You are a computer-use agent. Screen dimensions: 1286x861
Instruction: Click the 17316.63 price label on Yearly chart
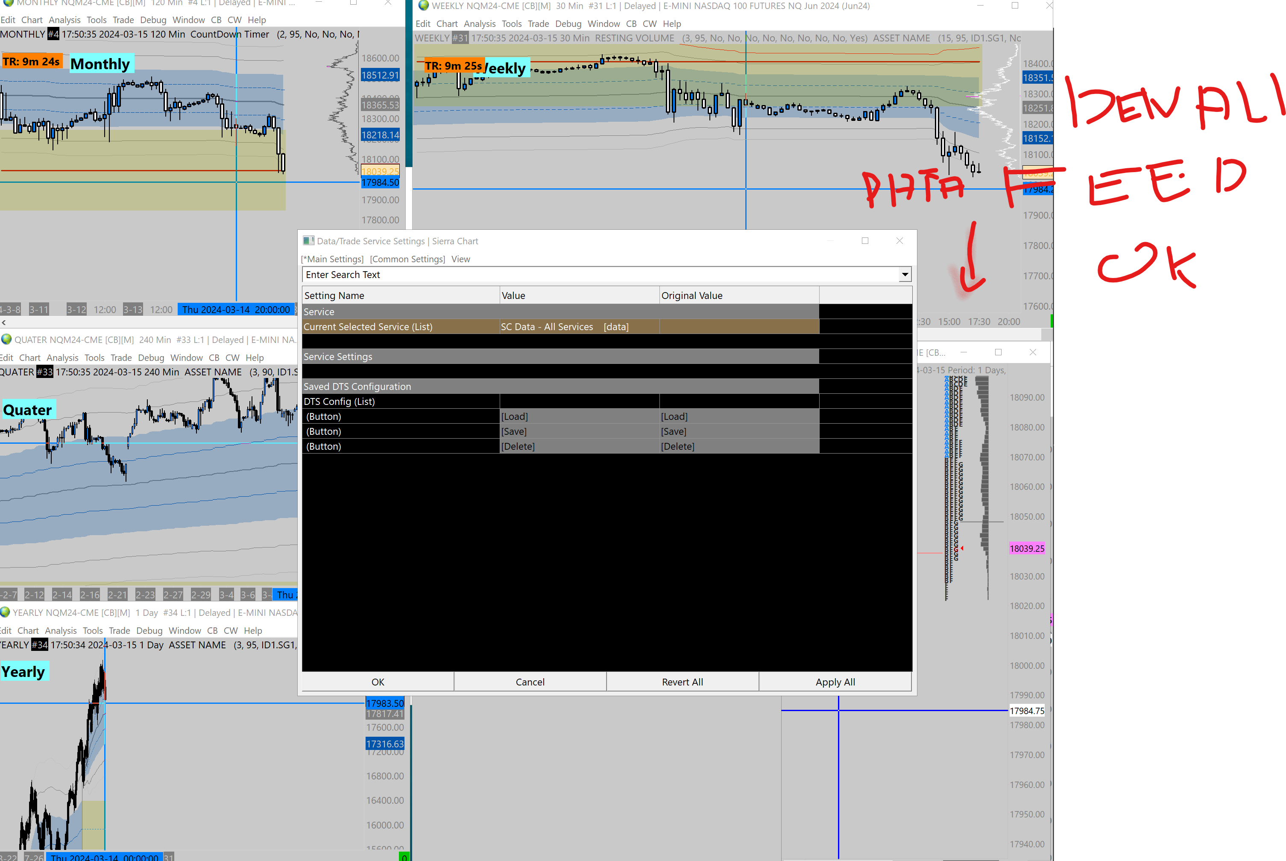click(x=384, y=744)
